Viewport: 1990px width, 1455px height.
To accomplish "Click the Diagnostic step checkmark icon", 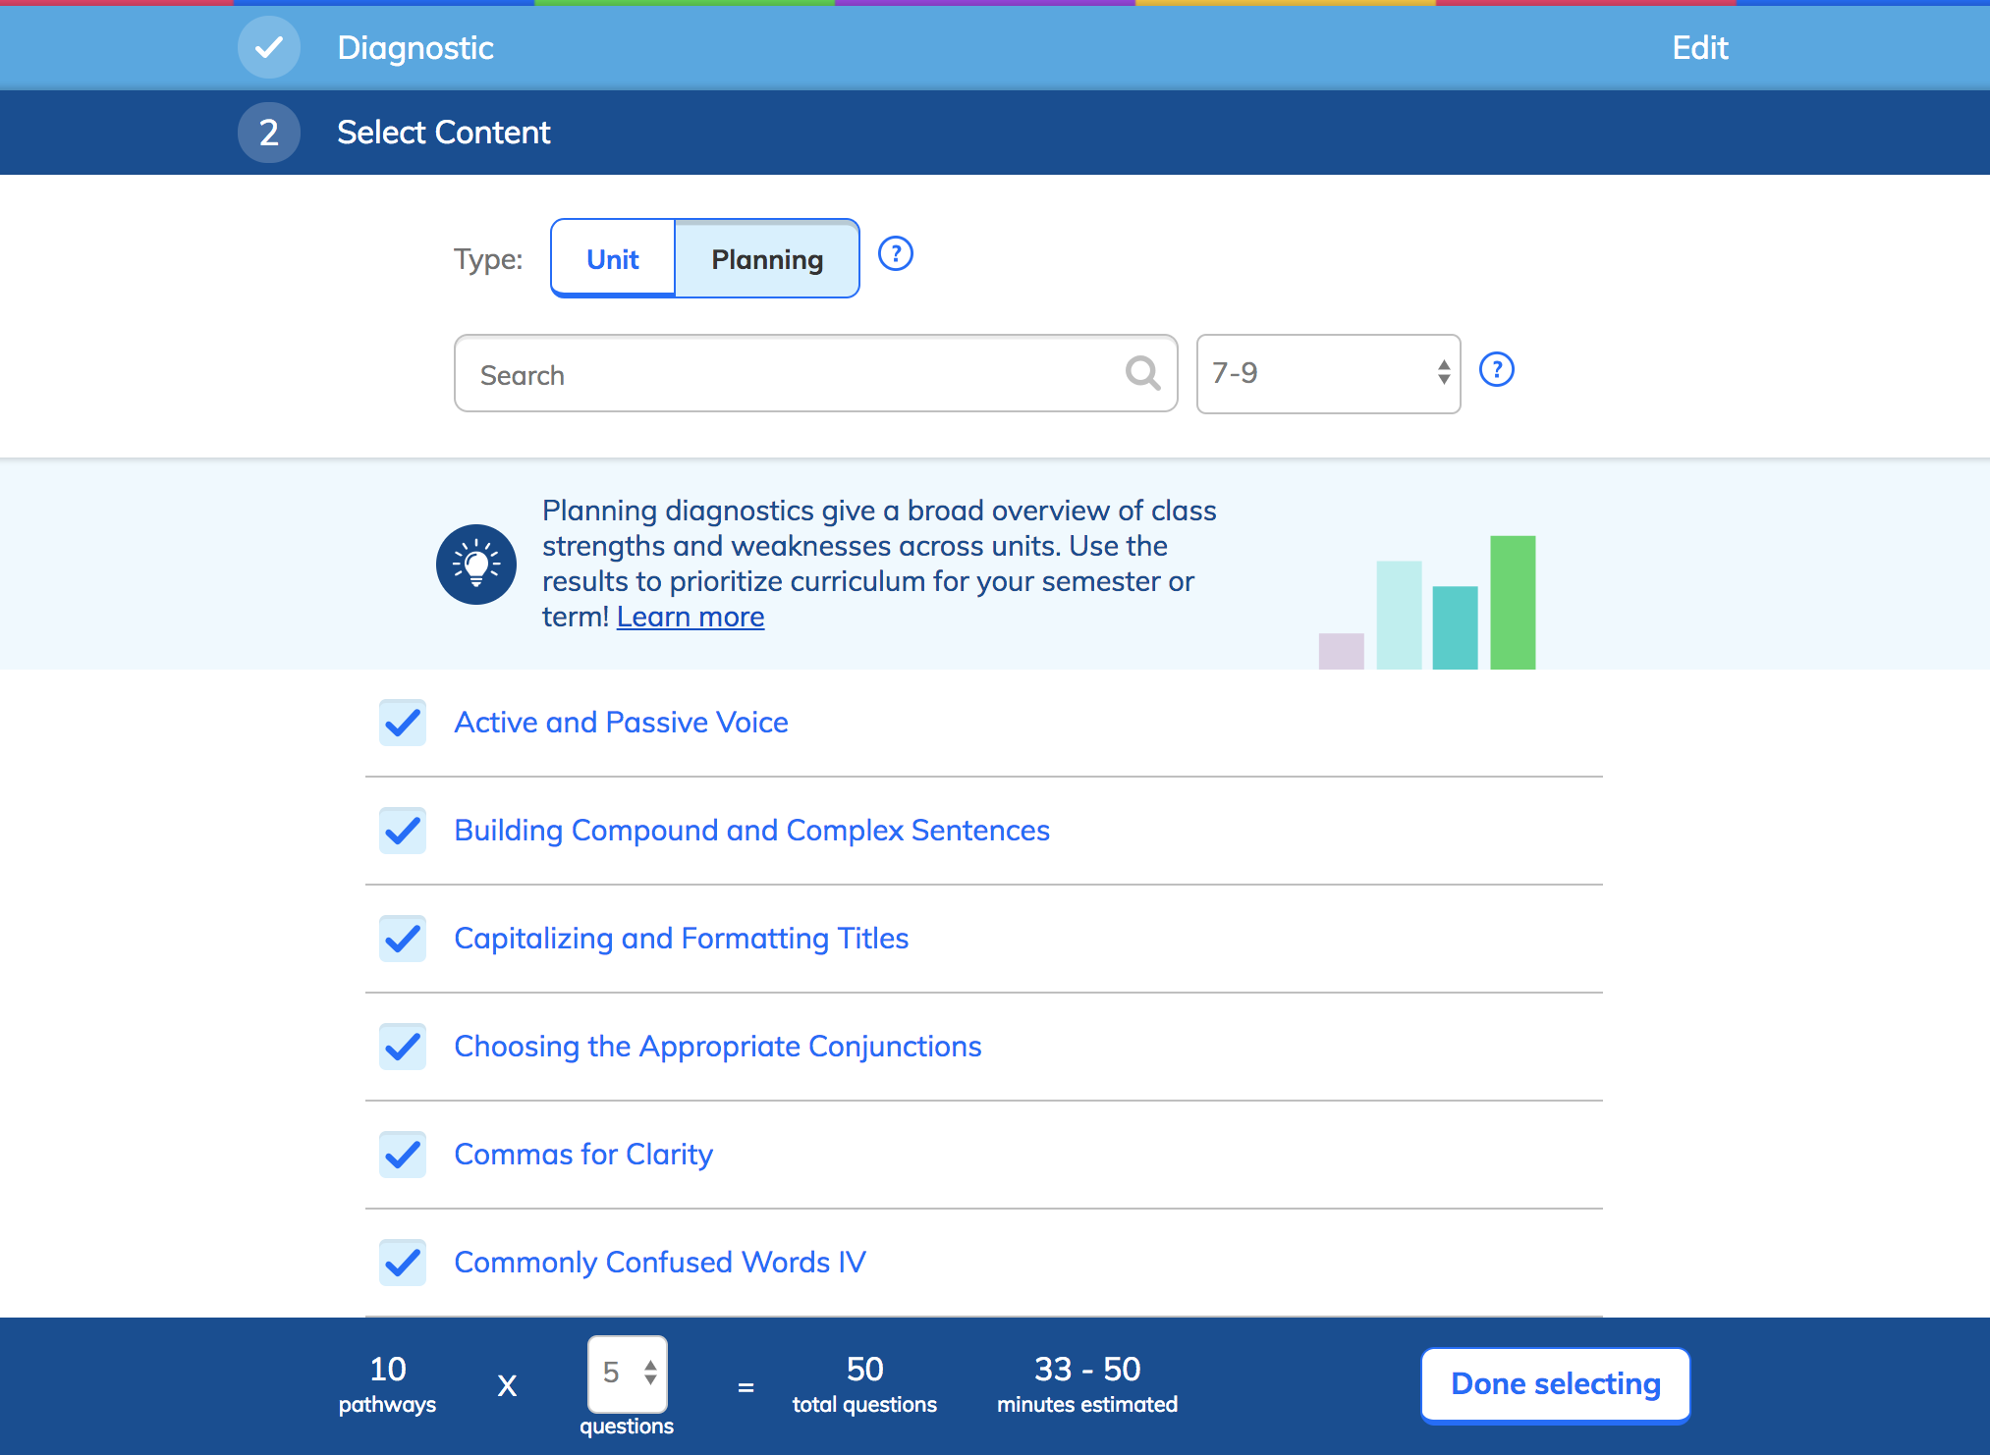I will pyautogui.click(x=268, y=47).
